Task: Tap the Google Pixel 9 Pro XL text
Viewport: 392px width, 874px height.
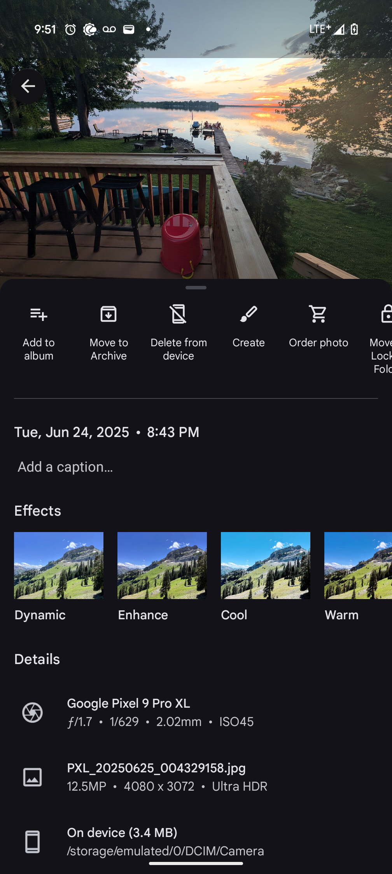Action: pyautogui.click(x=128, y=703)
